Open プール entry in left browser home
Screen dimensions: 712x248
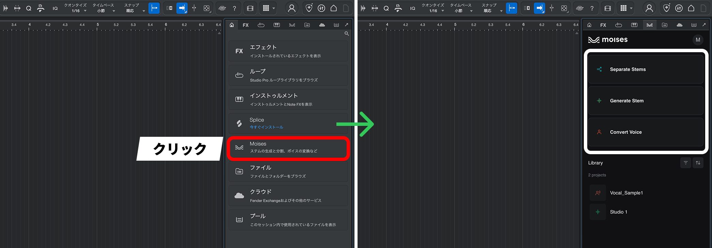coord(288,220)
